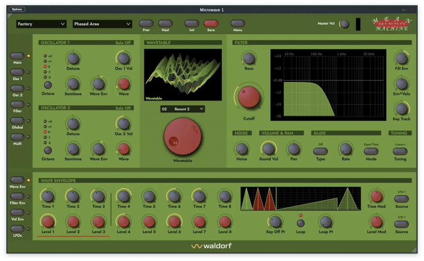
Task: Click the Sound Vol knob
Action: [x=268, y=149]
